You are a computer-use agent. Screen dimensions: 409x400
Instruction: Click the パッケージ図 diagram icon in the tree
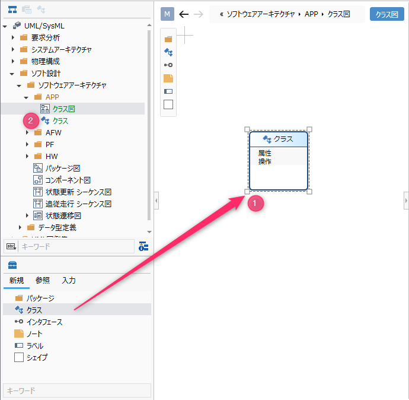(38, 168)
